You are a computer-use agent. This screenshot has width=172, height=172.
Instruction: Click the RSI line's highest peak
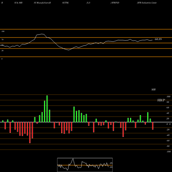[x=42, y=34]
